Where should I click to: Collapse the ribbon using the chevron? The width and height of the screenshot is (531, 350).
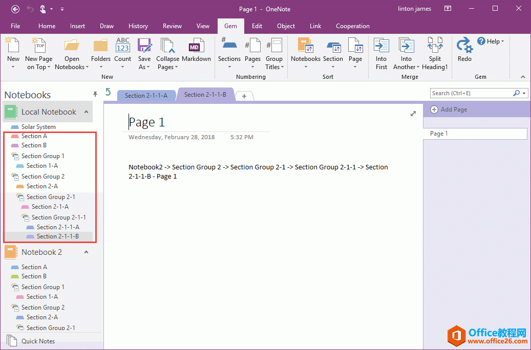pos(523,77)
